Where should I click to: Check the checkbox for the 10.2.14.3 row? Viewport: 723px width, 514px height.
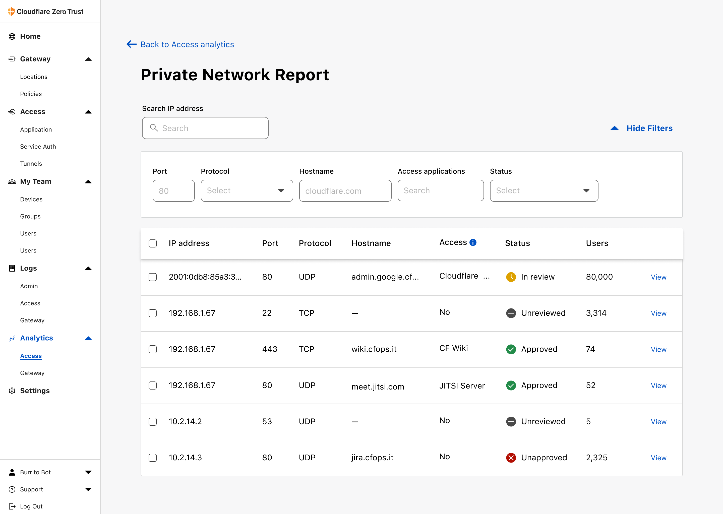(153, 458)
